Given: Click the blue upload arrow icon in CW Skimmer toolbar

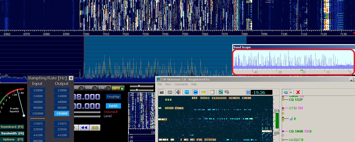Looking at the screenshot, I should click(x=187, y=92).
